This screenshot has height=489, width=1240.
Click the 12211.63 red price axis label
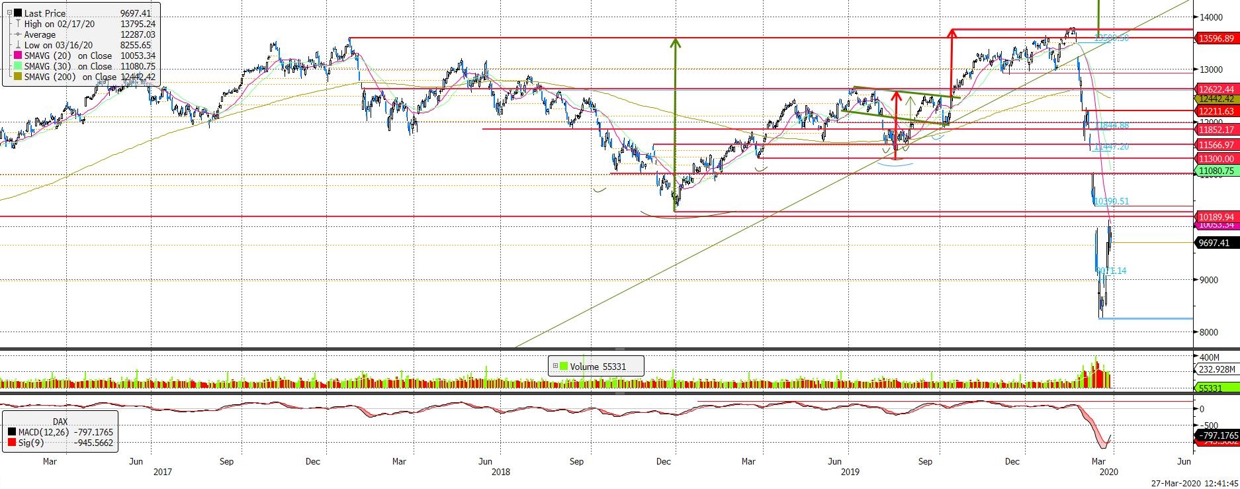pyautogui.click(x=1217, y=111)
